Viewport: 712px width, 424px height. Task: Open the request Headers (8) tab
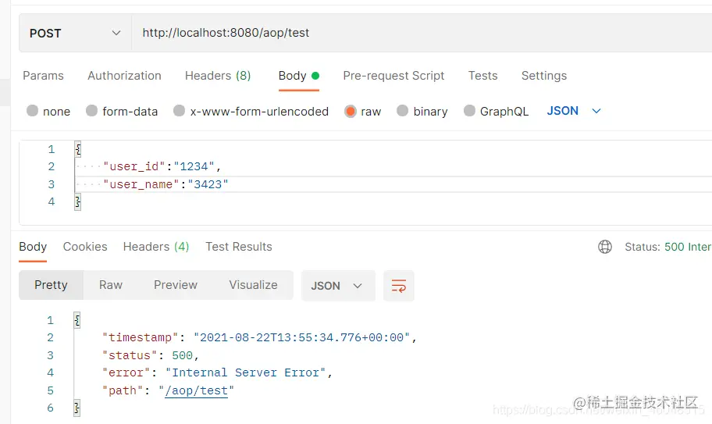pyautogui.click(x=218, y=76)
